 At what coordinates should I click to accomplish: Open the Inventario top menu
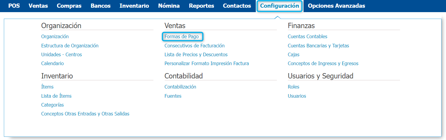pyautogui.click(x=134, y=6)
